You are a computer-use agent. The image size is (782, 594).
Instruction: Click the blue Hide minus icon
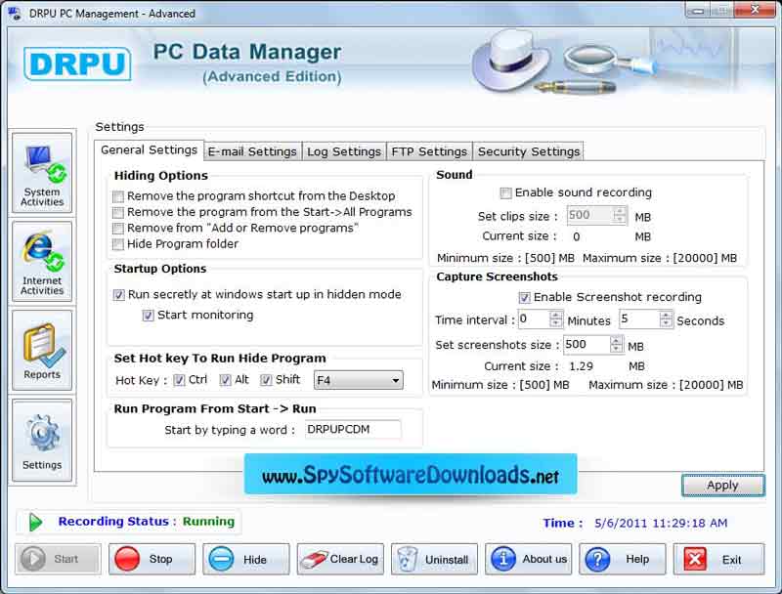tap(221, 559)
